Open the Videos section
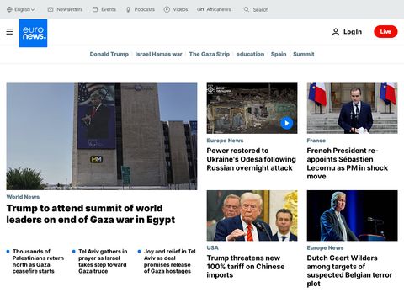The width and height of the screenshot is (404, 303). coord(180,9)
